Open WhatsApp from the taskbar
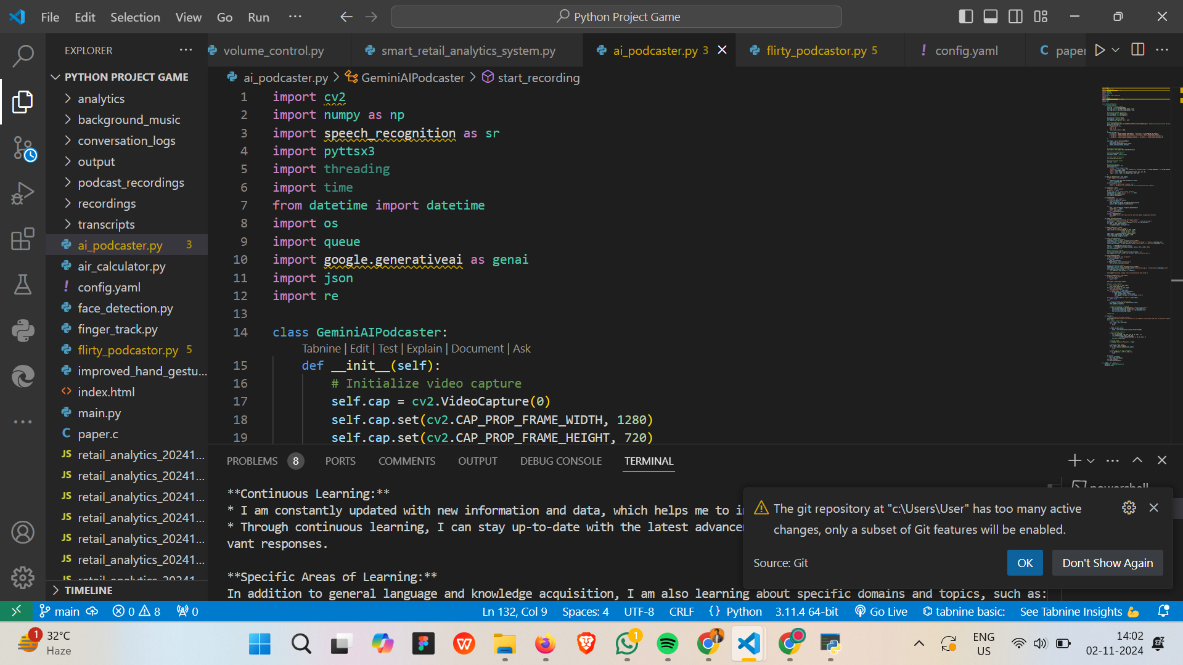Viewport: 1183px width, 665px height. 626,644
